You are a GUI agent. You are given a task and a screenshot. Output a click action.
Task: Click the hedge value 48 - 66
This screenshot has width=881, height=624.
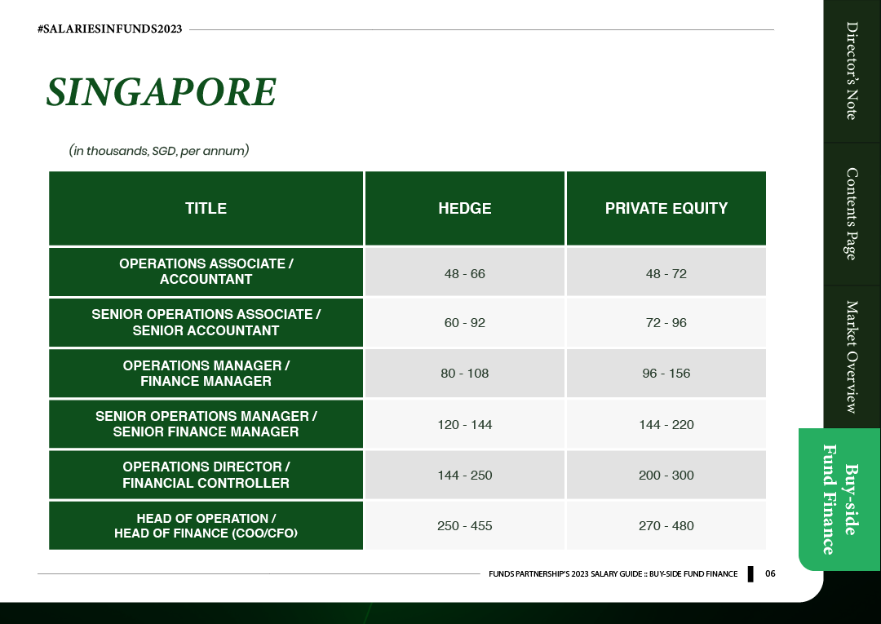pyautogui.click(x=465, y=273)
